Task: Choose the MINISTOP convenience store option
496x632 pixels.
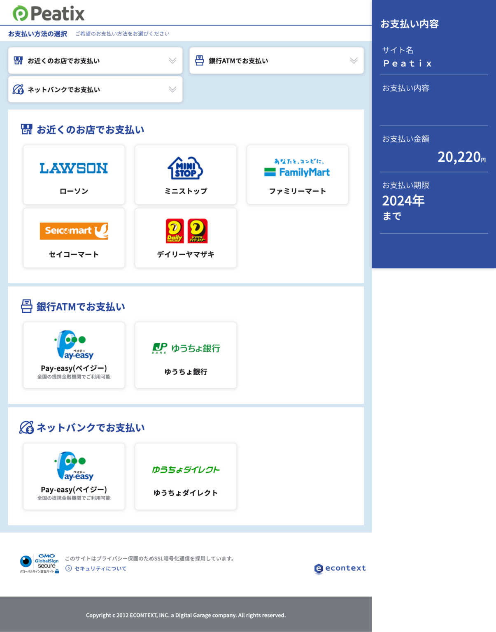Action: (186, 174)
